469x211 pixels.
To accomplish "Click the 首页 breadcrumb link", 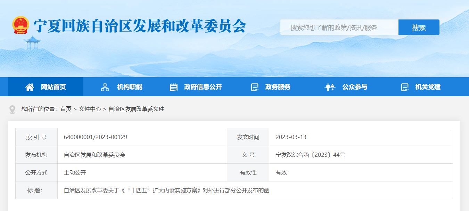I will (x=66, y=109).
